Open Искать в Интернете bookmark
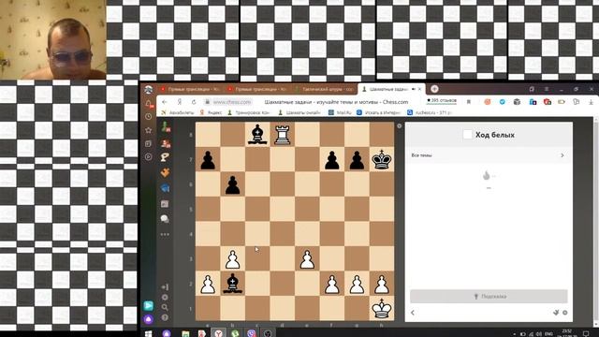This screenshot has height=337, width=599. click(378, 112)
